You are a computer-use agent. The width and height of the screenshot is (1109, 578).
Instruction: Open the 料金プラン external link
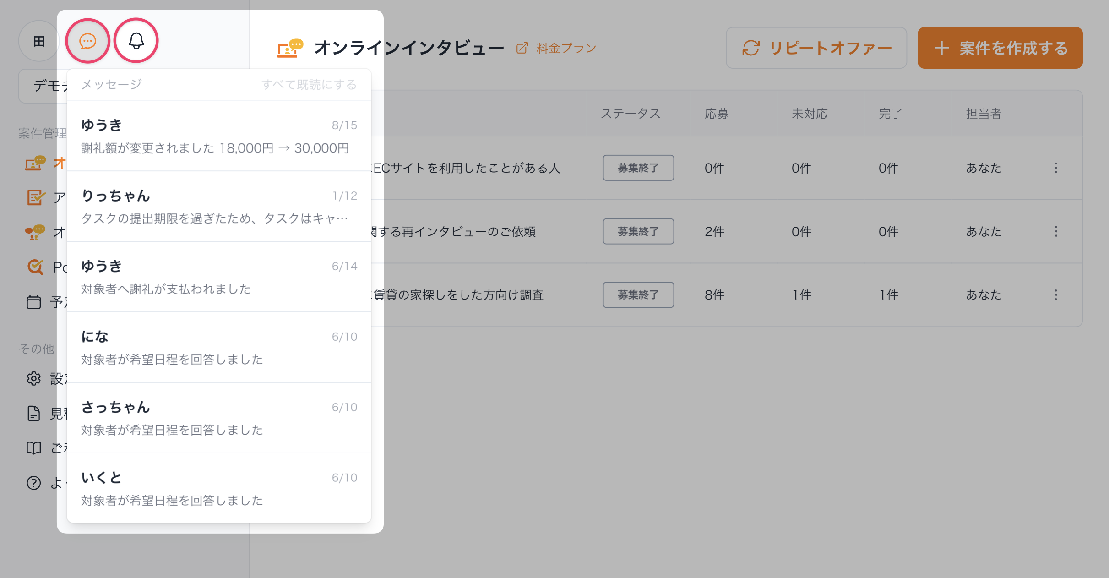click(557, 48)
